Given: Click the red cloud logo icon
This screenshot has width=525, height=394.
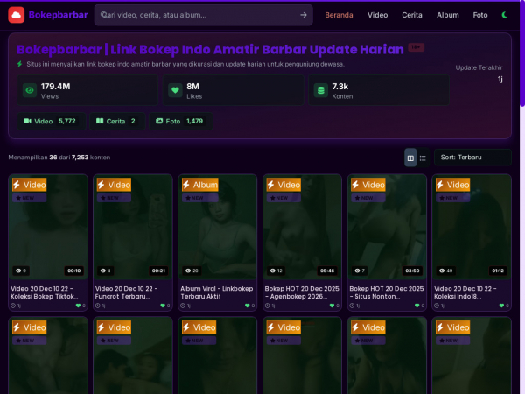Looking at the screenshot, I should (x=16, y=15).
